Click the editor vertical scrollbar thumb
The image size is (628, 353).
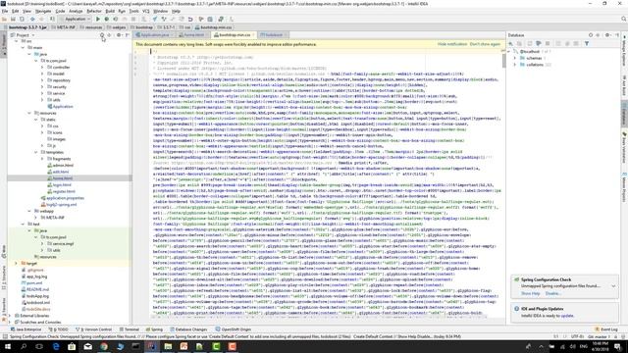[x=503, y=61]
